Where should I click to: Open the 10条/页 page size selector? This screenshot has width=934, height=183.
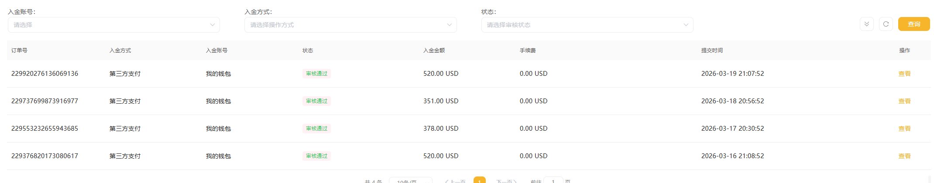pyautogui.click(x=410, y=181)
